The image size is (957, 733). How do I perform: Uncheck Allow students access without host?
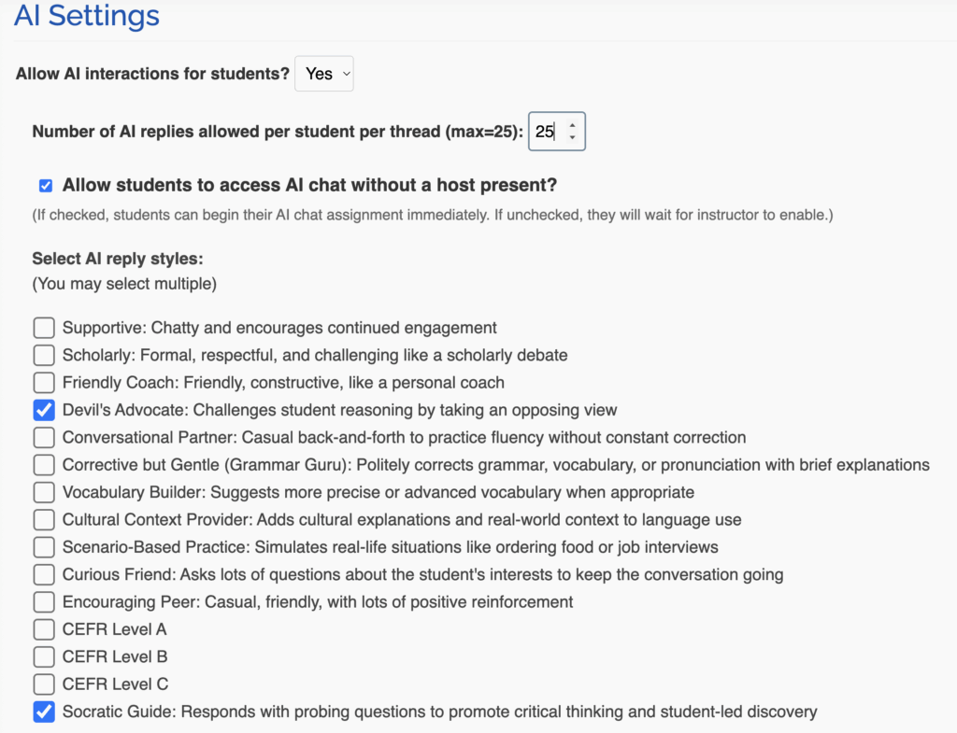[x=46, y=186]
